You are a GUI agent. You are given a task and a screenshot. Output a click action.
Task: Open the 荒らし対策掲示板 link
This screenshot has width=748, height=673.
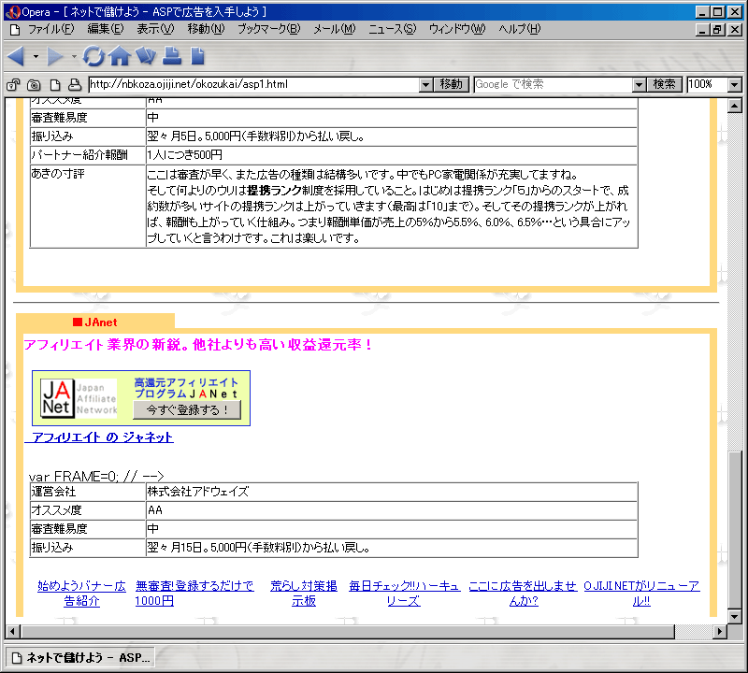pos(304,593)
